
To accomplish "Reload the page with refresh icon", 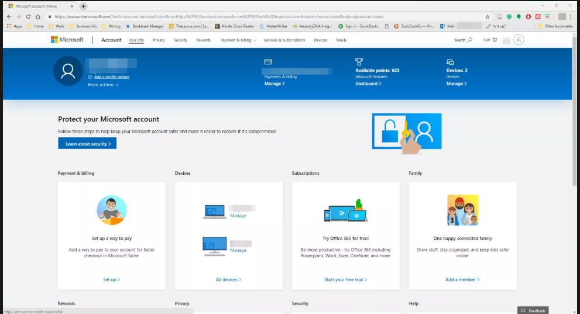I will tap(28, 16).
